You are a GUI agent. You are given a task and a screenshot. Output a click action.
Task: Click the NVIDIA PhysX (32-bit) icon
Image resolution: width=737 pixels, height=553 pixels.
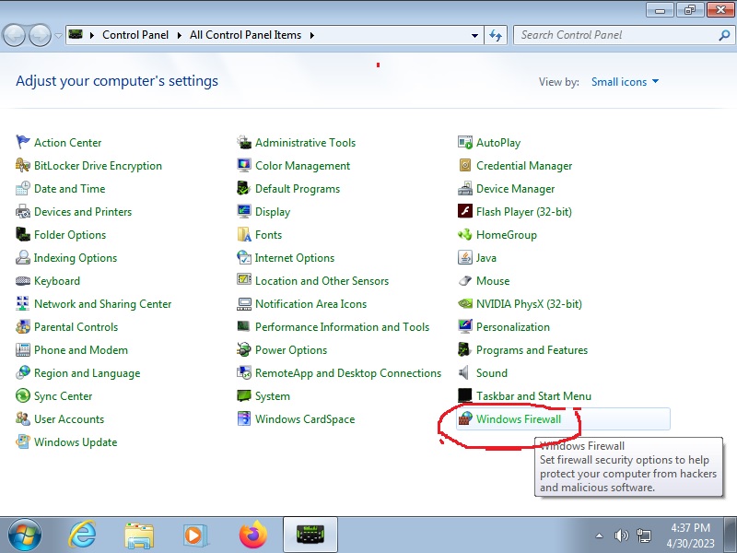coord(465,303)
